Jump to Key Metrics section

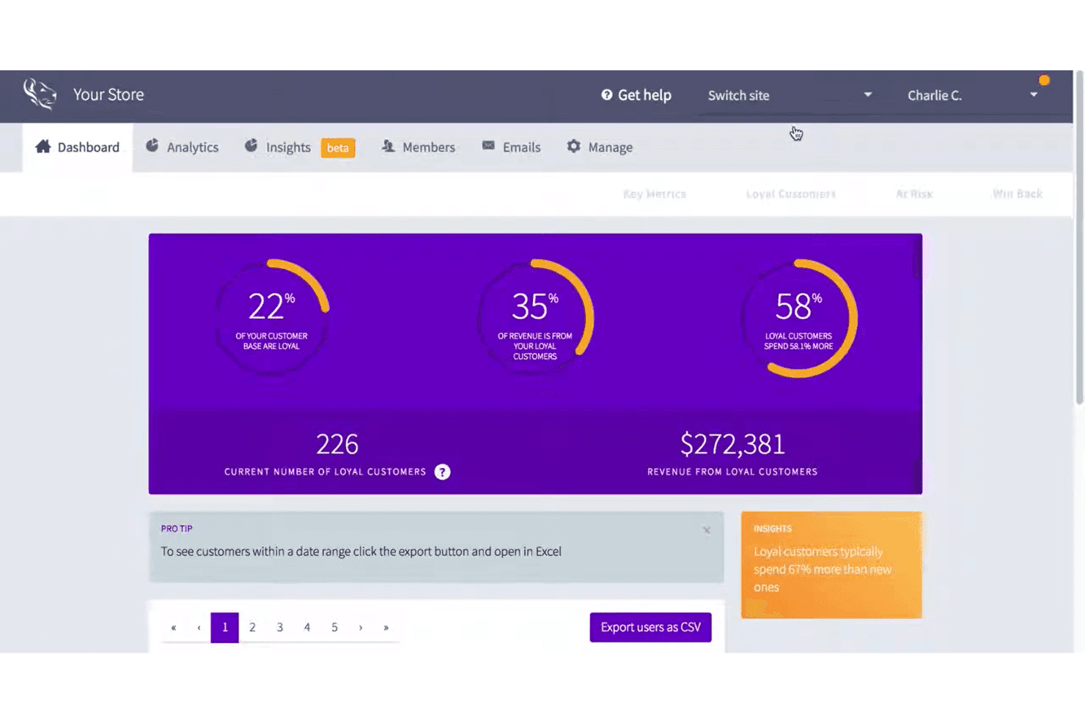point(655,194)
